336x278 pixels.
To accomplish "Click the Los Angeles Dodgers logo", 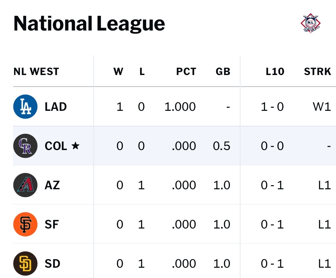I will tap(25, 106).
